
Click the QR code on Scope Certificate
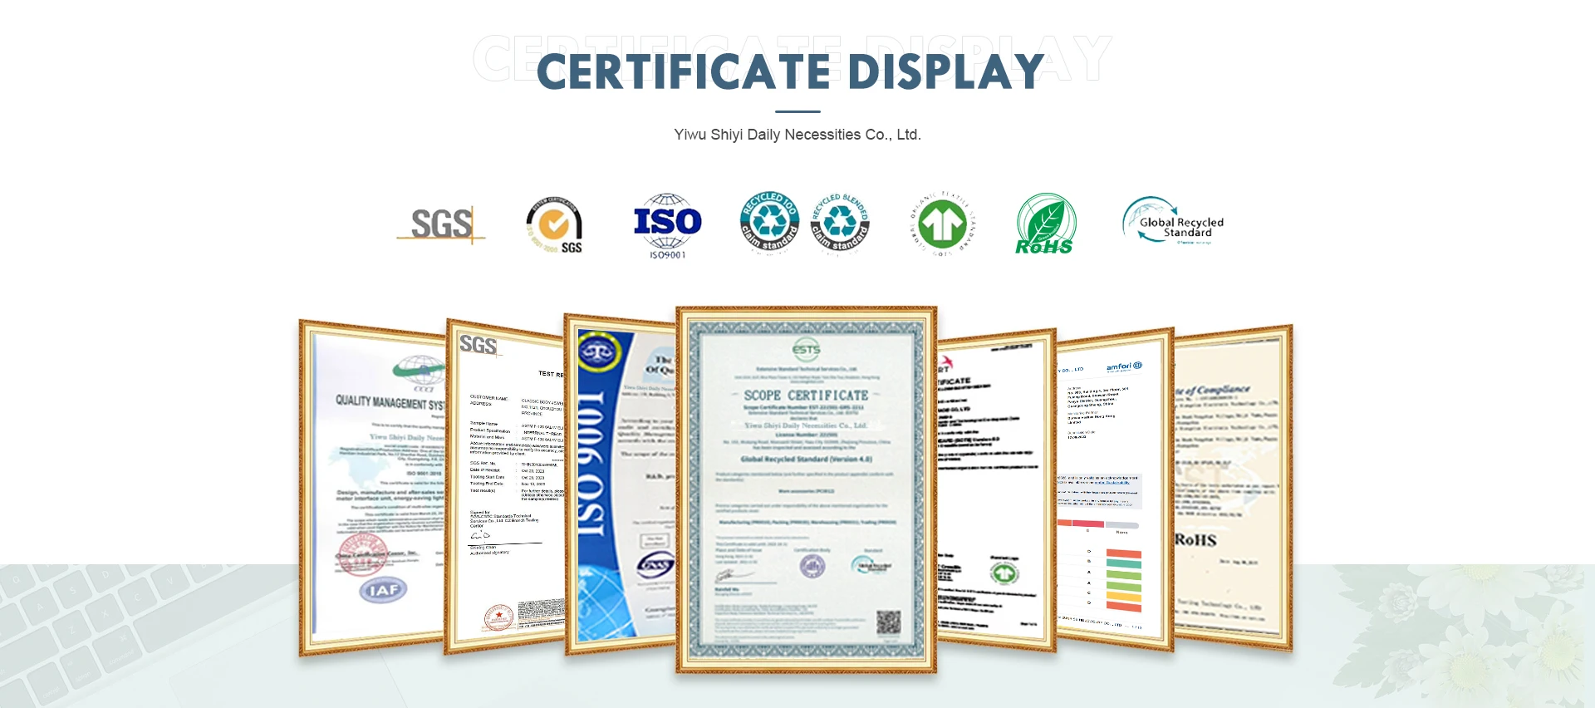coord(889,622)
